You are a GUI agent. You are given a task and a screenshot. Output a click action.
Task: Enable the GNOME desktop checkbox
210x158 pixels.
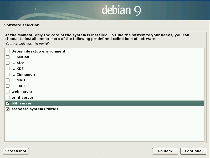point(8,57)
